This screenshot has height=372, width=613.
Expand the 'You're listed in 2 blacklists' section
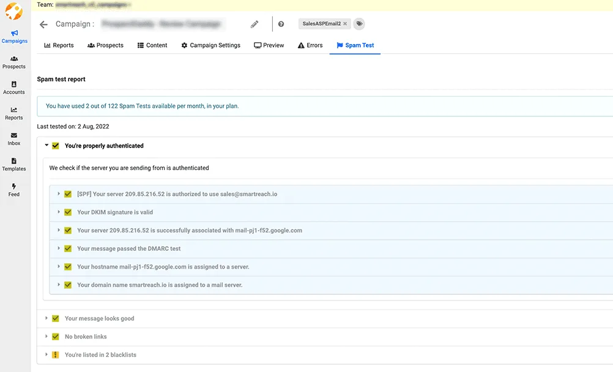click(x=46, y=354)
